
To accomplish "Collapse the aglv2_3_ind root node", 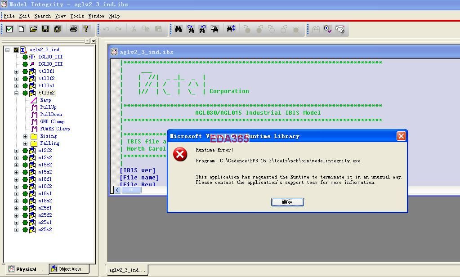I will [x=7, y=50].
